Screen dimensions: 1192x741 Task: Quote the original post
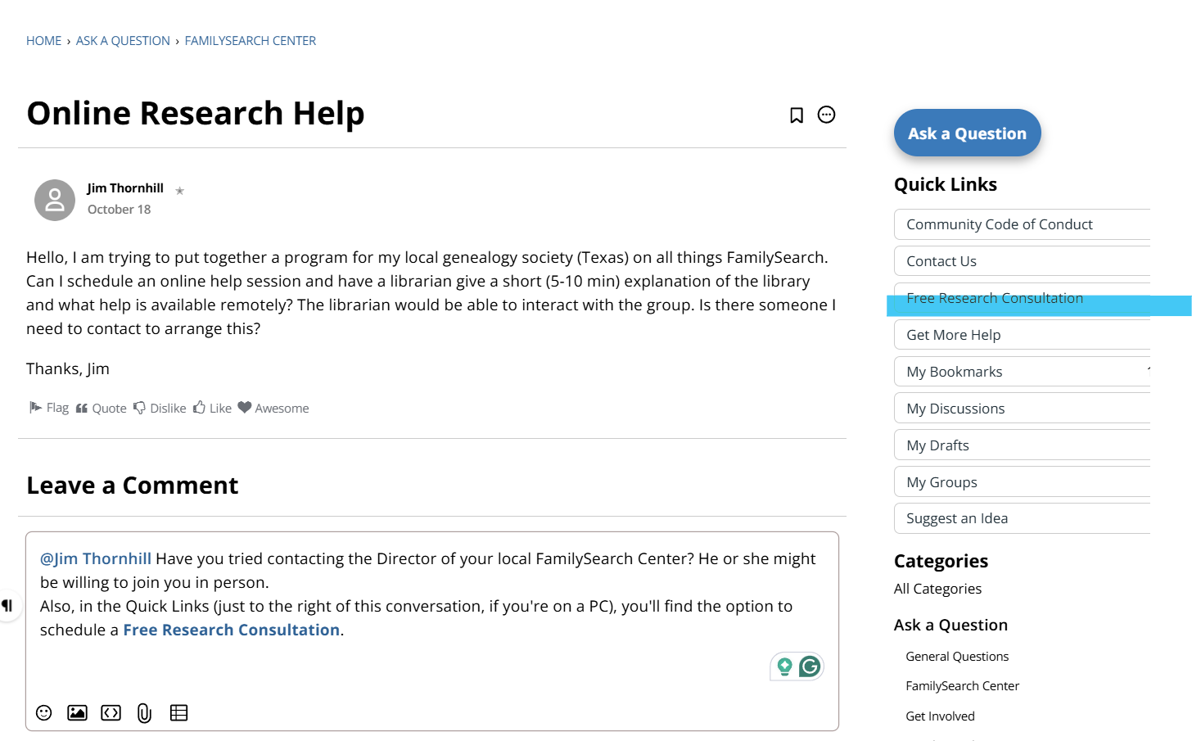(102, 408)
